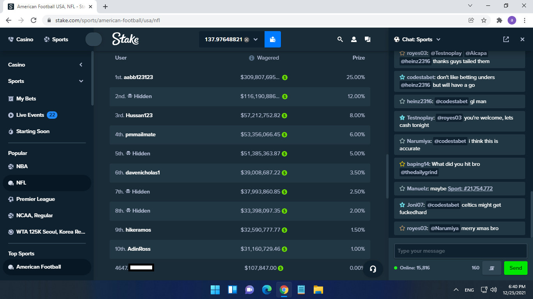
Task: Open Chrome tab search dropdown
Action: point(470,5)
